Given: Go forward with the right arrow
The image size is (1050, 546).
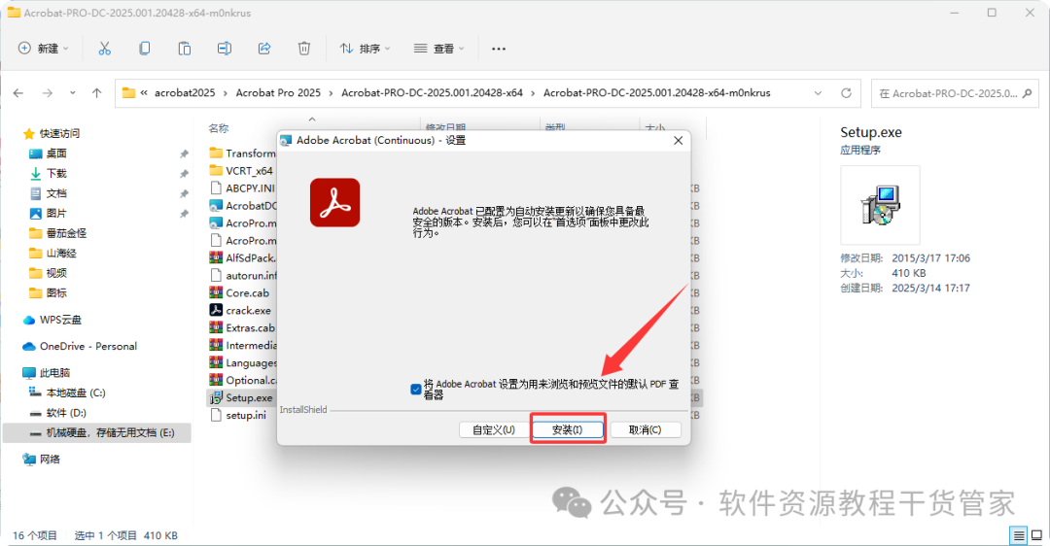Looking at the screenshot, I should pyautogui.click(x=48, y=93).
